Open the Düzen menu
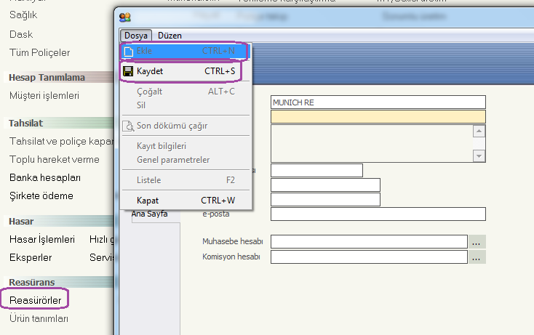The image size is (534, 335). coord(170,35)
